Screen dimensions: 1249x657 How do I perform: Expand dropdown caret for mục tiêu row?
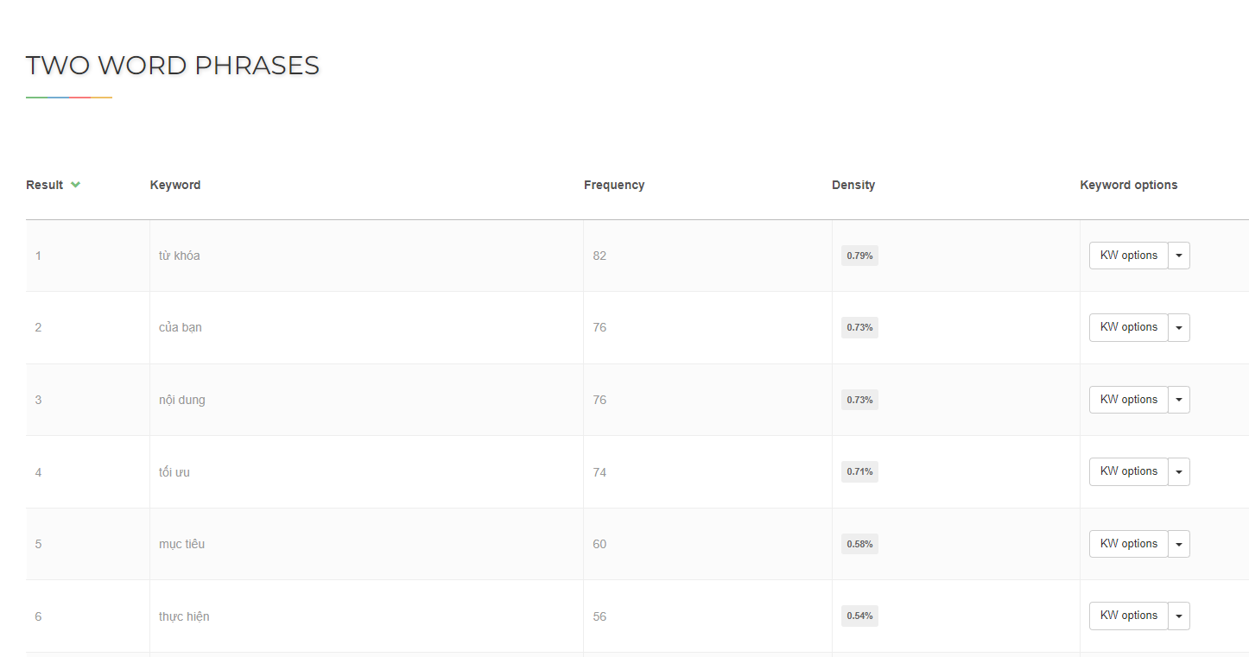pyautogui.click(x=1179, y=544)
